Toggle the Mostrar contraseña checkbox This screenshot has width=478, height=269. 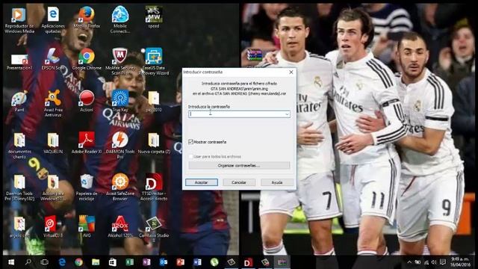191,142
